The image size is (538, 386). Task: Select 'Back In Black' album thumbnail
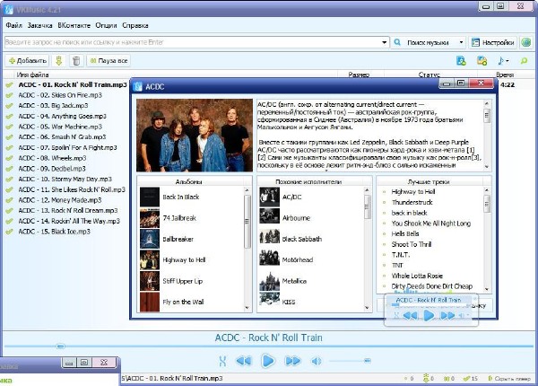(x=149, y=196)
